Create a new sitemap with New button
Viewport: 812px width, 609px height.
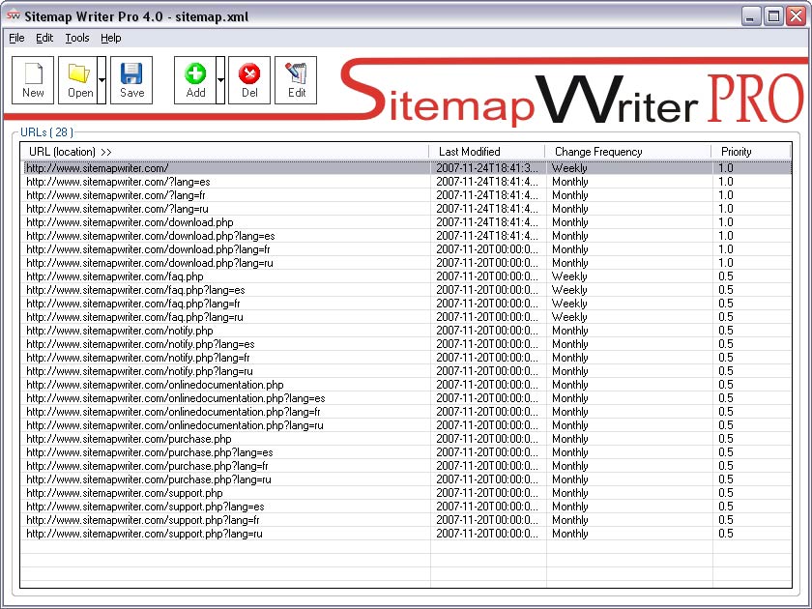[33, 80]
